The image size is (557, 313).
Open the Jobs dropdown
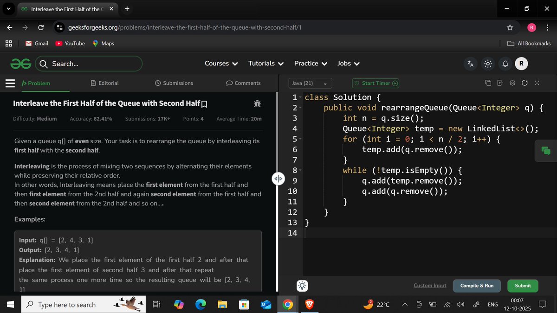click(x=349, y=64)
